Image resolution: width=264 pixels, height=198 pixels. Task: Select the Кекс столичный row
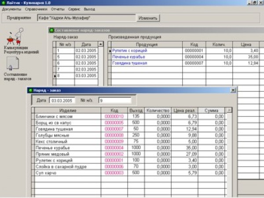click(130, 142)
